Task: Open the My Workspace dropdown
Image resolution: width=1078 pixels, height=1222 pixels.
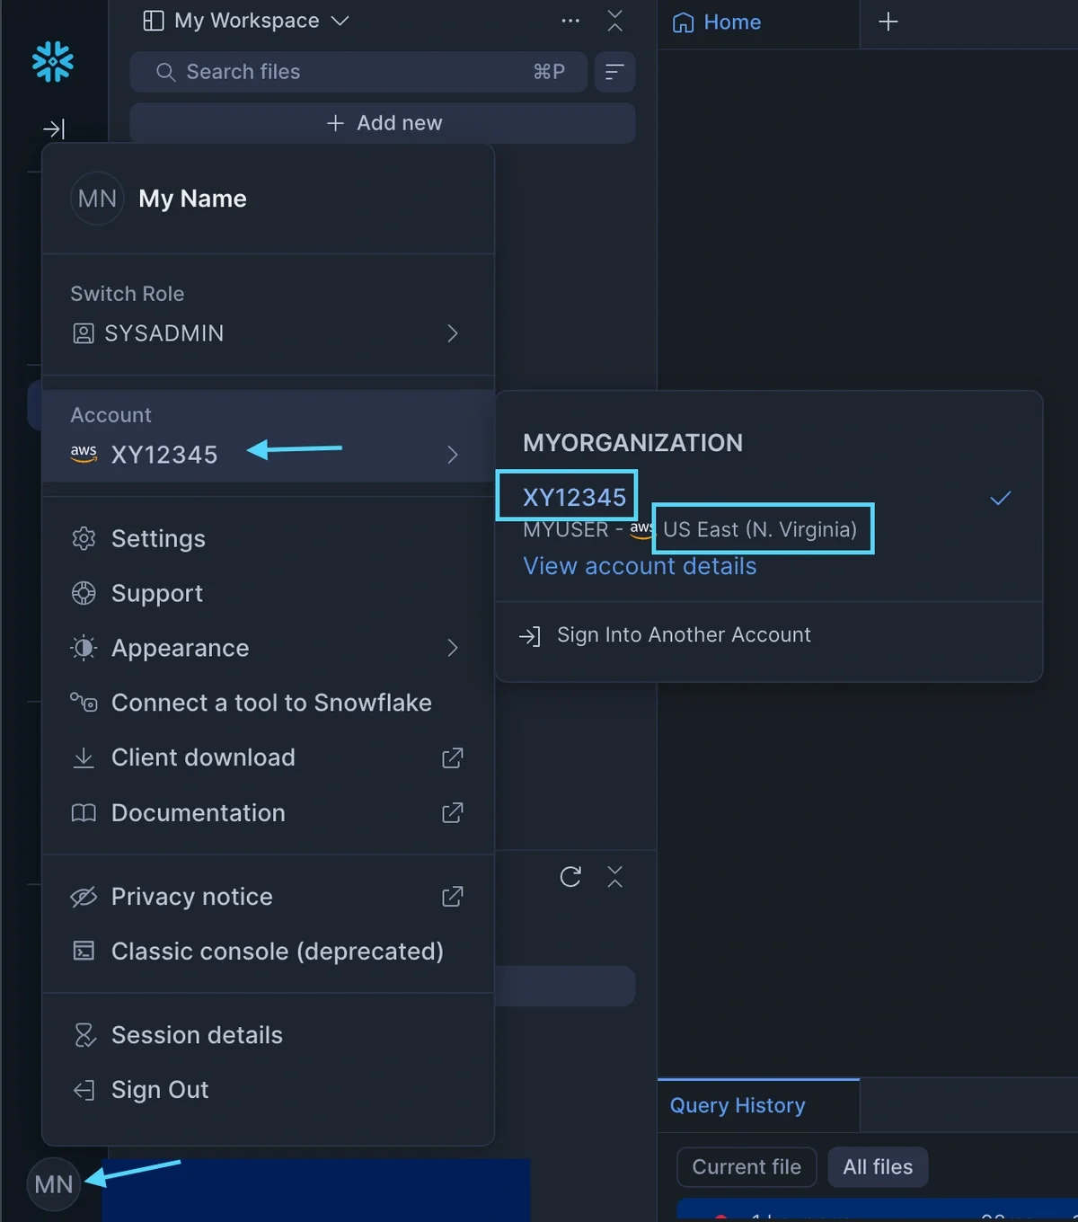Action: 246,21
